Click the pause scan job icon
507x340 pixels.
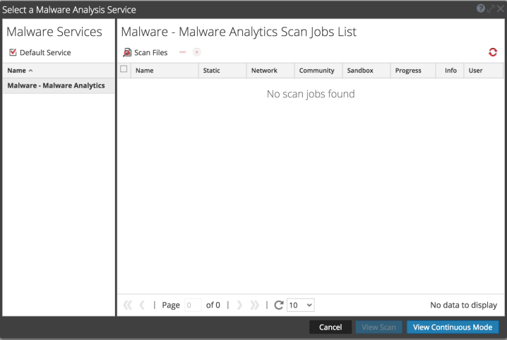click(x=197, y=52)
